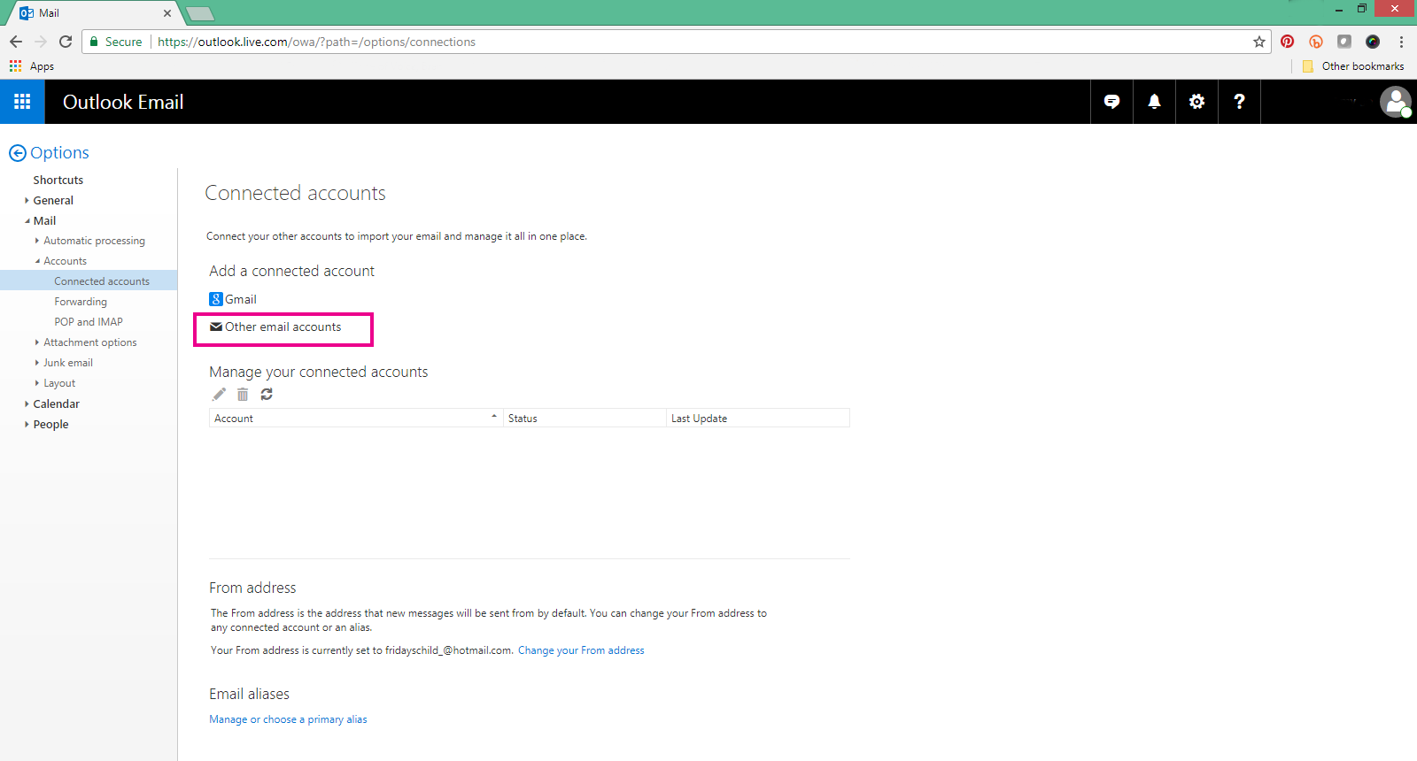1417x761 pixels.
Task: Open the help question mark icon
Action: [1239, 102]
